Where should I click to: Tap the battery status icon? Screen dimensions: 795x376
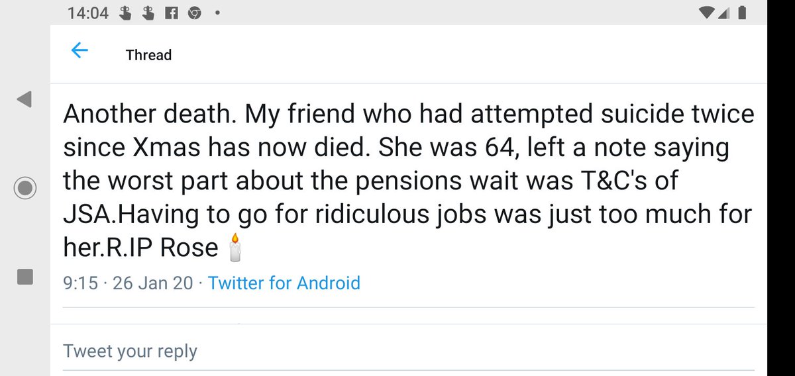click(x=743, y=12)
